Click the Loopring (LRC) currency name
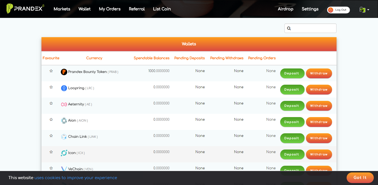The image size is (378, 185). pos(81,88)
